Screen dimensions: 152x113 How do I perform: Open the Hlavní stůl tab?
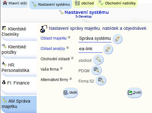(15, 3)
